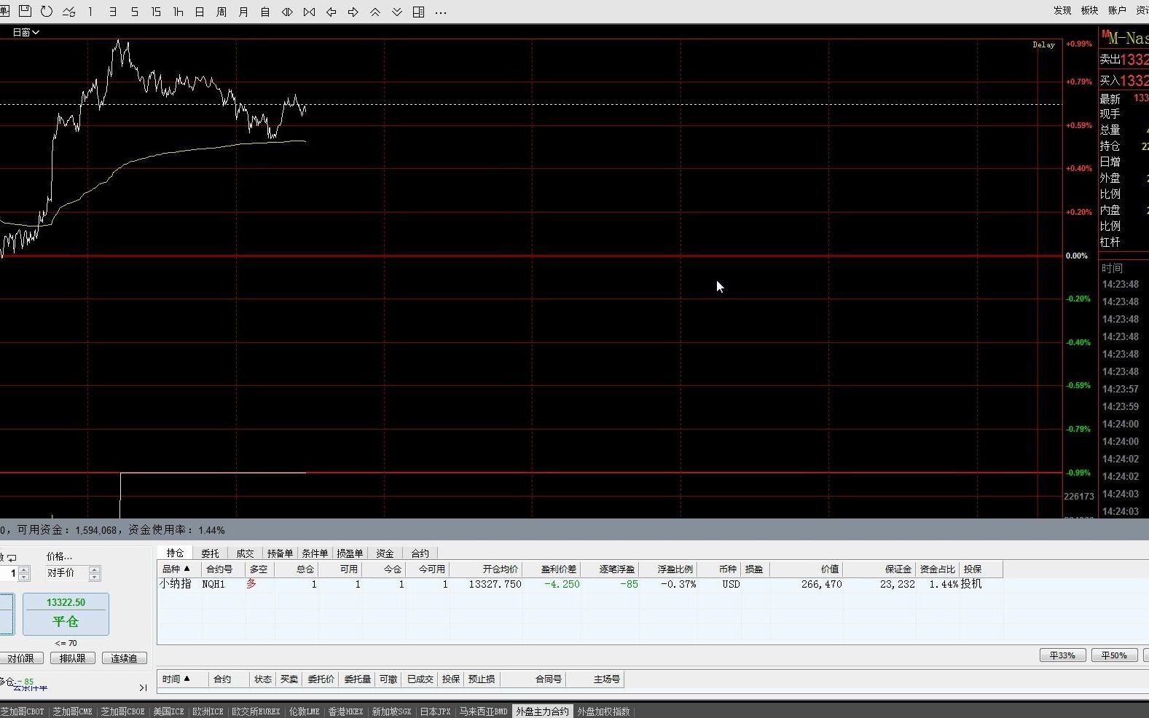The width and height of the screenshot is (1149, 718).
Task: Click the 排队跟 button
Action: (73, 658)
